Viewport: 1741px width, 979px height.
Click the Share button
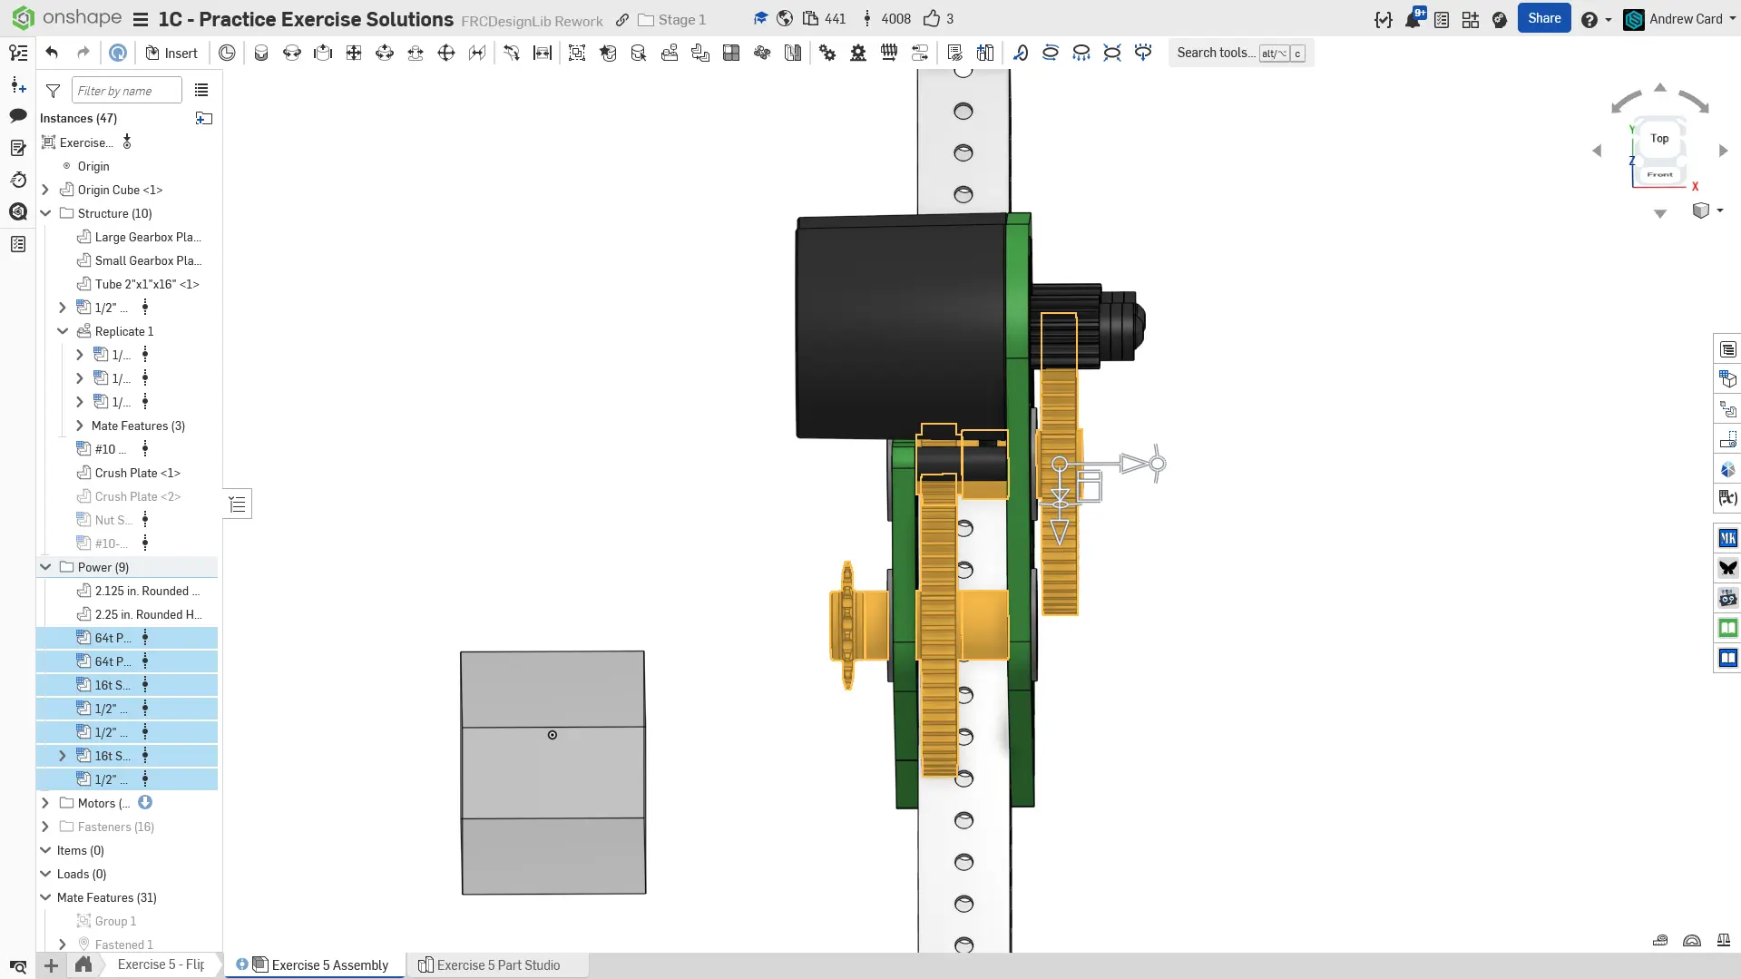pos(1543,18)
